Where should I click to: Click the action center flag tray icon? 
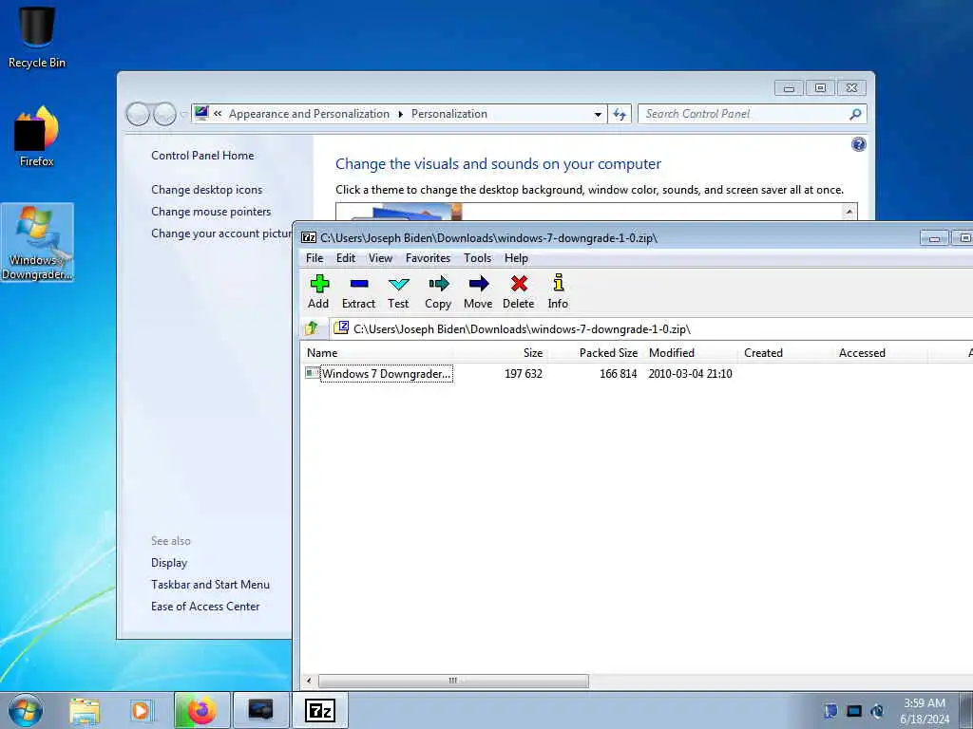coord(830,711)
